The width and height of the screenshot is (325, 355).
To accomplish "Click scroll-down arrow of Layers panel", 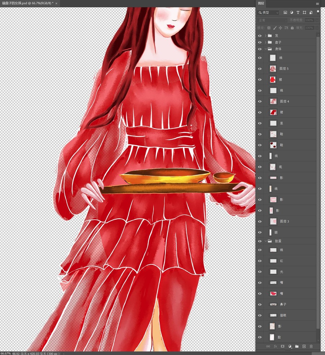I will click(318, 340).
